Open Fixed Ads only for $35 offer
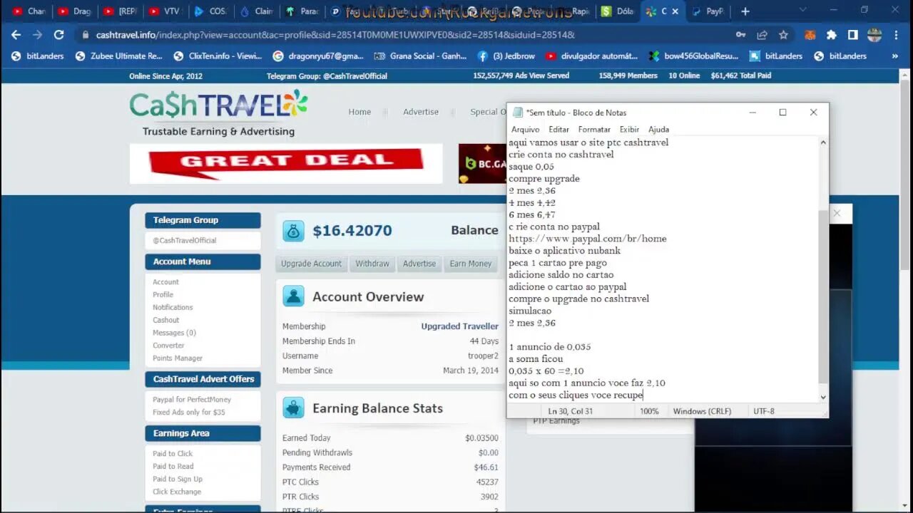This screenshot has height=513, width=913. pos(188,412)
